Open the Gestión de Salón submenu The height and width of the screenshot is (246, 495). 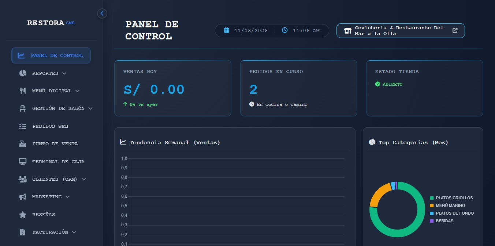coord(90,108)
